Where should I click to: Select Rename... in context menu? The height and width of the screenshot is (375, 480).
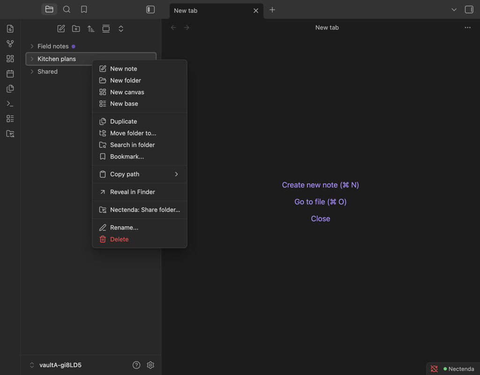click(140, 227)
